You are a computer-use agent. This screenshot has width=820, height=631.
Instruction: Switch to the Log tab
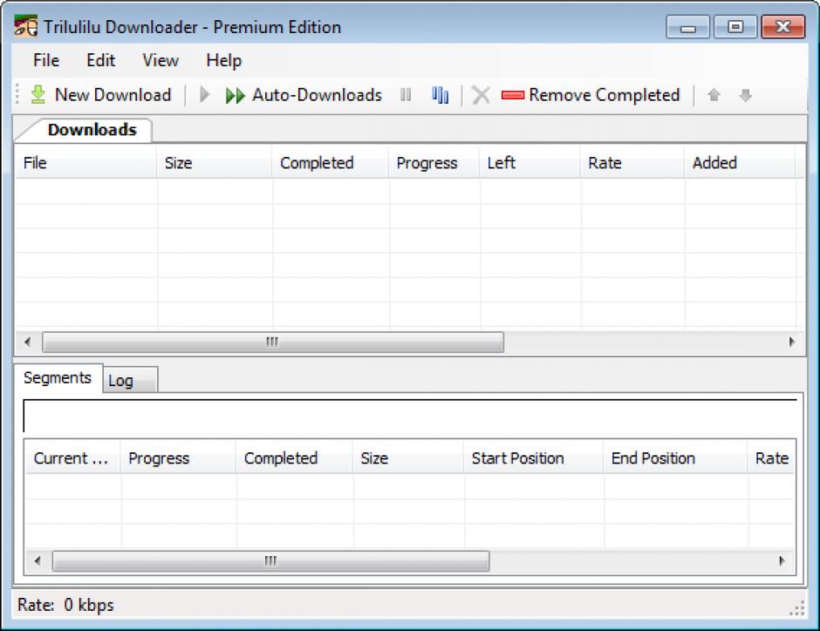tap(130, 380)
